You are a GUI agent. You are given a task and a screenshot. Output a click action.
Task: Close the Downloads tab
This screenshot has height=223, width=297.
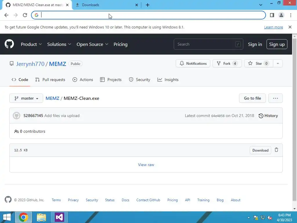(x=137, y=5)
